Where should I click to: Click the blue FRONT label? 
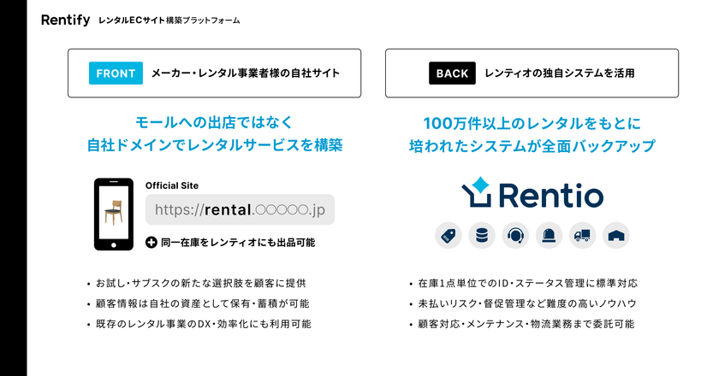pyautogui.click(x=116, y=73)
